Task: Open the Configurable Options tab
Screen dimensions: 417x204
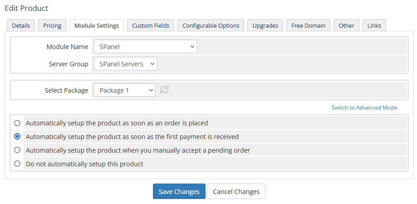Action: pyautogui.click(x=211, y=25)
